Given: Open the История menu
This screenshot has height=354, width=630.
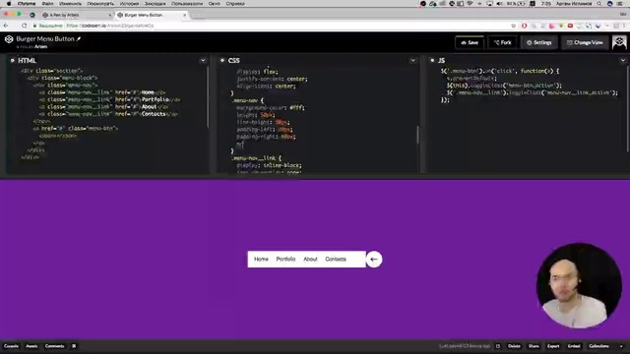Looking at the screenshot, I should [129, 3].
